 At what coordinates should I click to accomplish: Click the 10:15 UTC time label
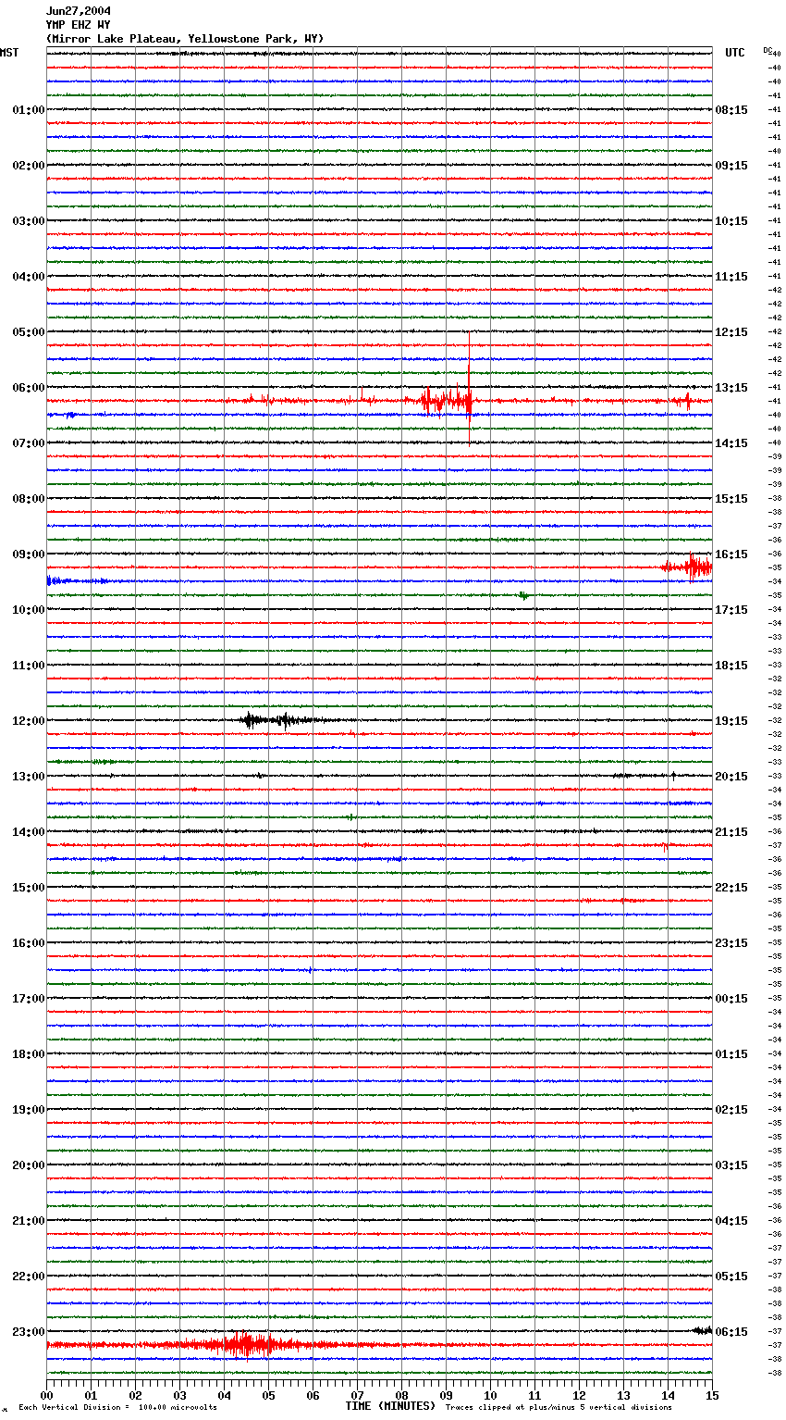(731, 221)
